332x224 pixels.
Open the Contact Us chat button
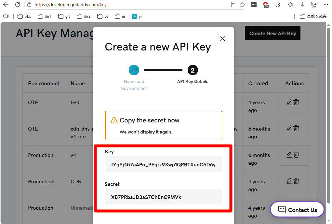point(297,210)
